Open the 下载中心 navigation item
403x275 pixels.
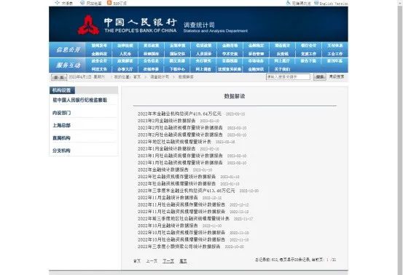177,69
